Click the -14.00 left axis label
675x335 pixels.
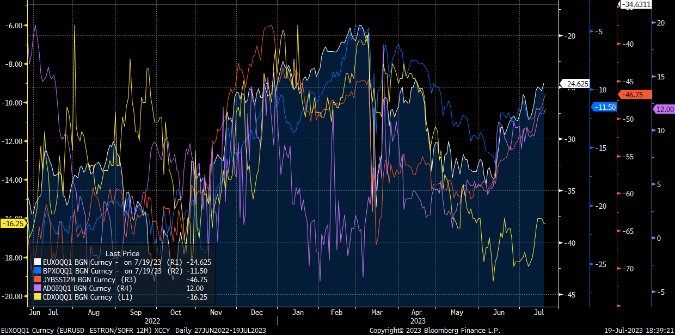click(x=12, y=180)
